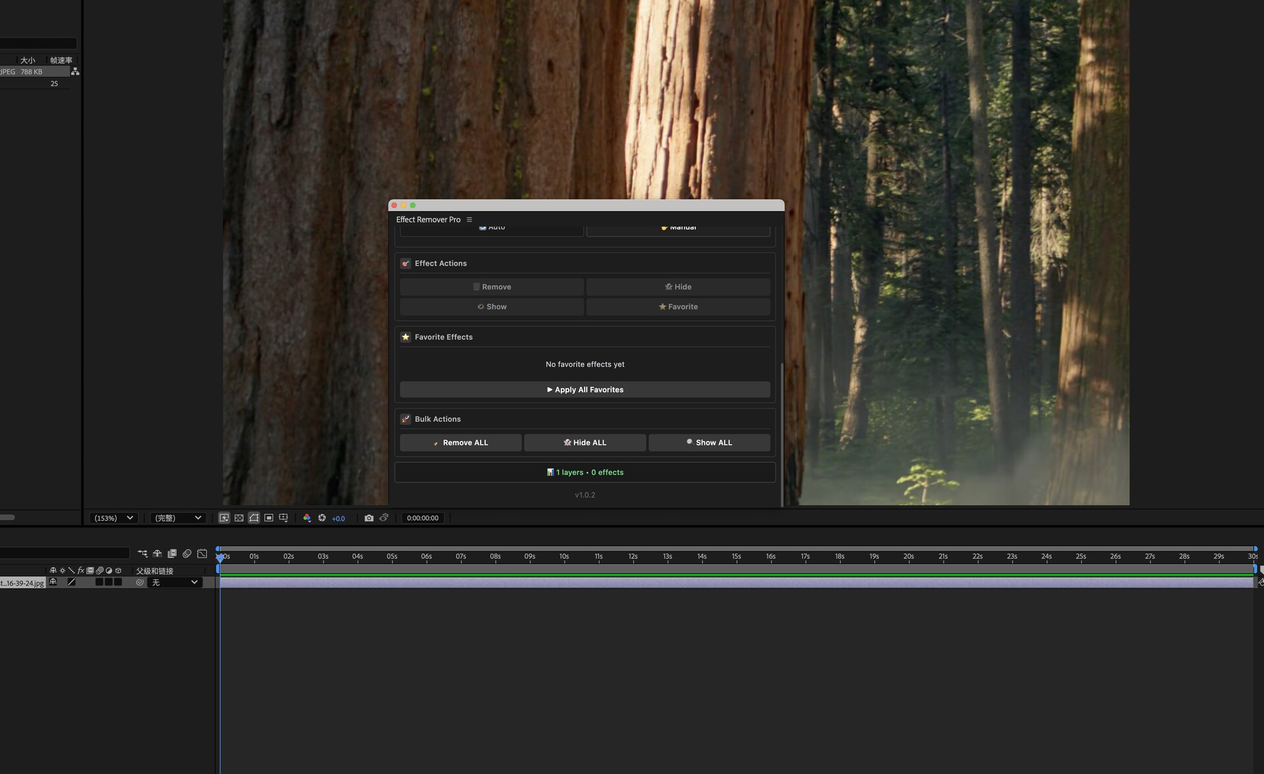Toggle the transparency grid icon
The image size is (1264, 774).
click(239, 518)
